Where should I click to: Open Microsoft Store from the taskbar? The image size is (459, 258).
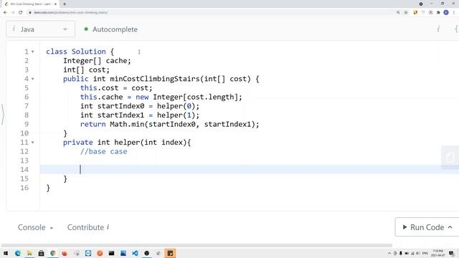[x=41, y=253]
